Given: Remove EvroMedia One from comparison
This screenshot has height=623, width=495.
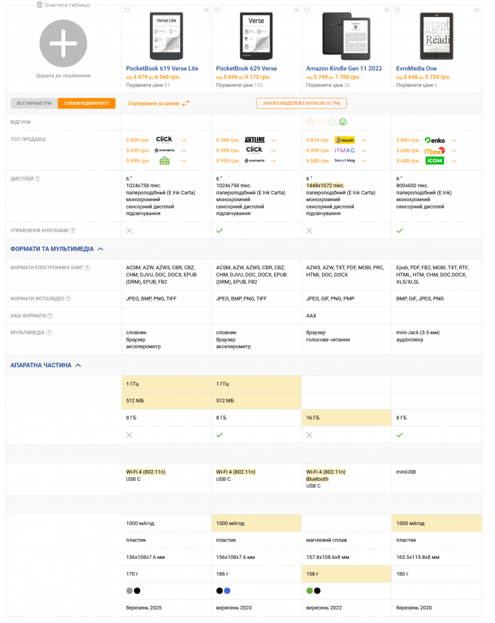Looking at the screenshot, I should coord(477,10).
